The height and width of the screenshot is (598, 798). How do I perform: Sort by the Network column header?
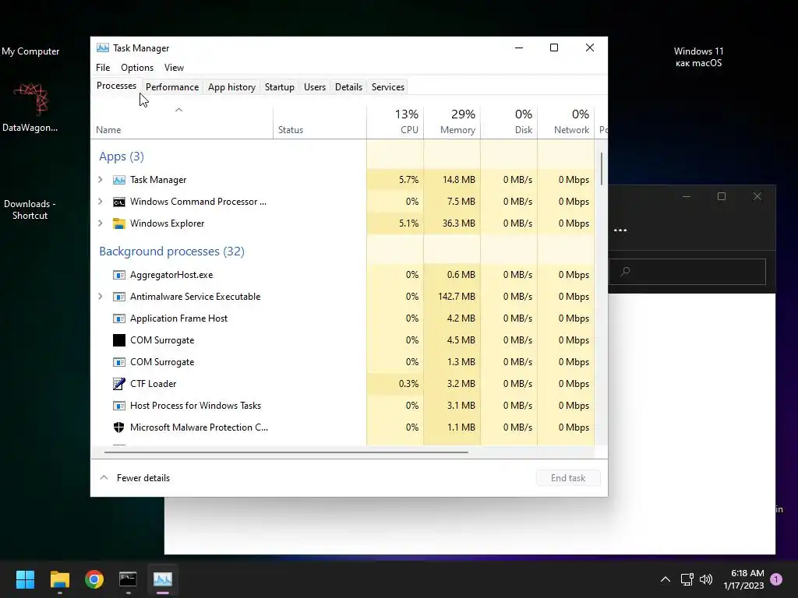tap(566, 122)
